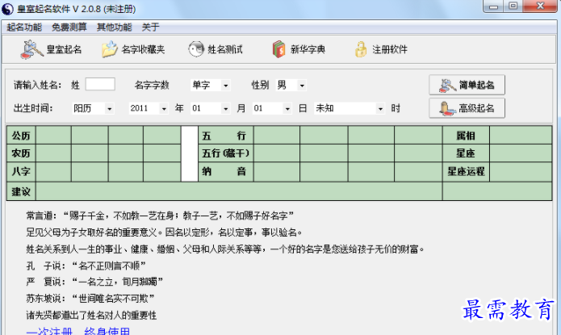The image size is (561, 335).
Task: Click the 一次注册 终身使用 link
Action: click(x=78, y=331)
